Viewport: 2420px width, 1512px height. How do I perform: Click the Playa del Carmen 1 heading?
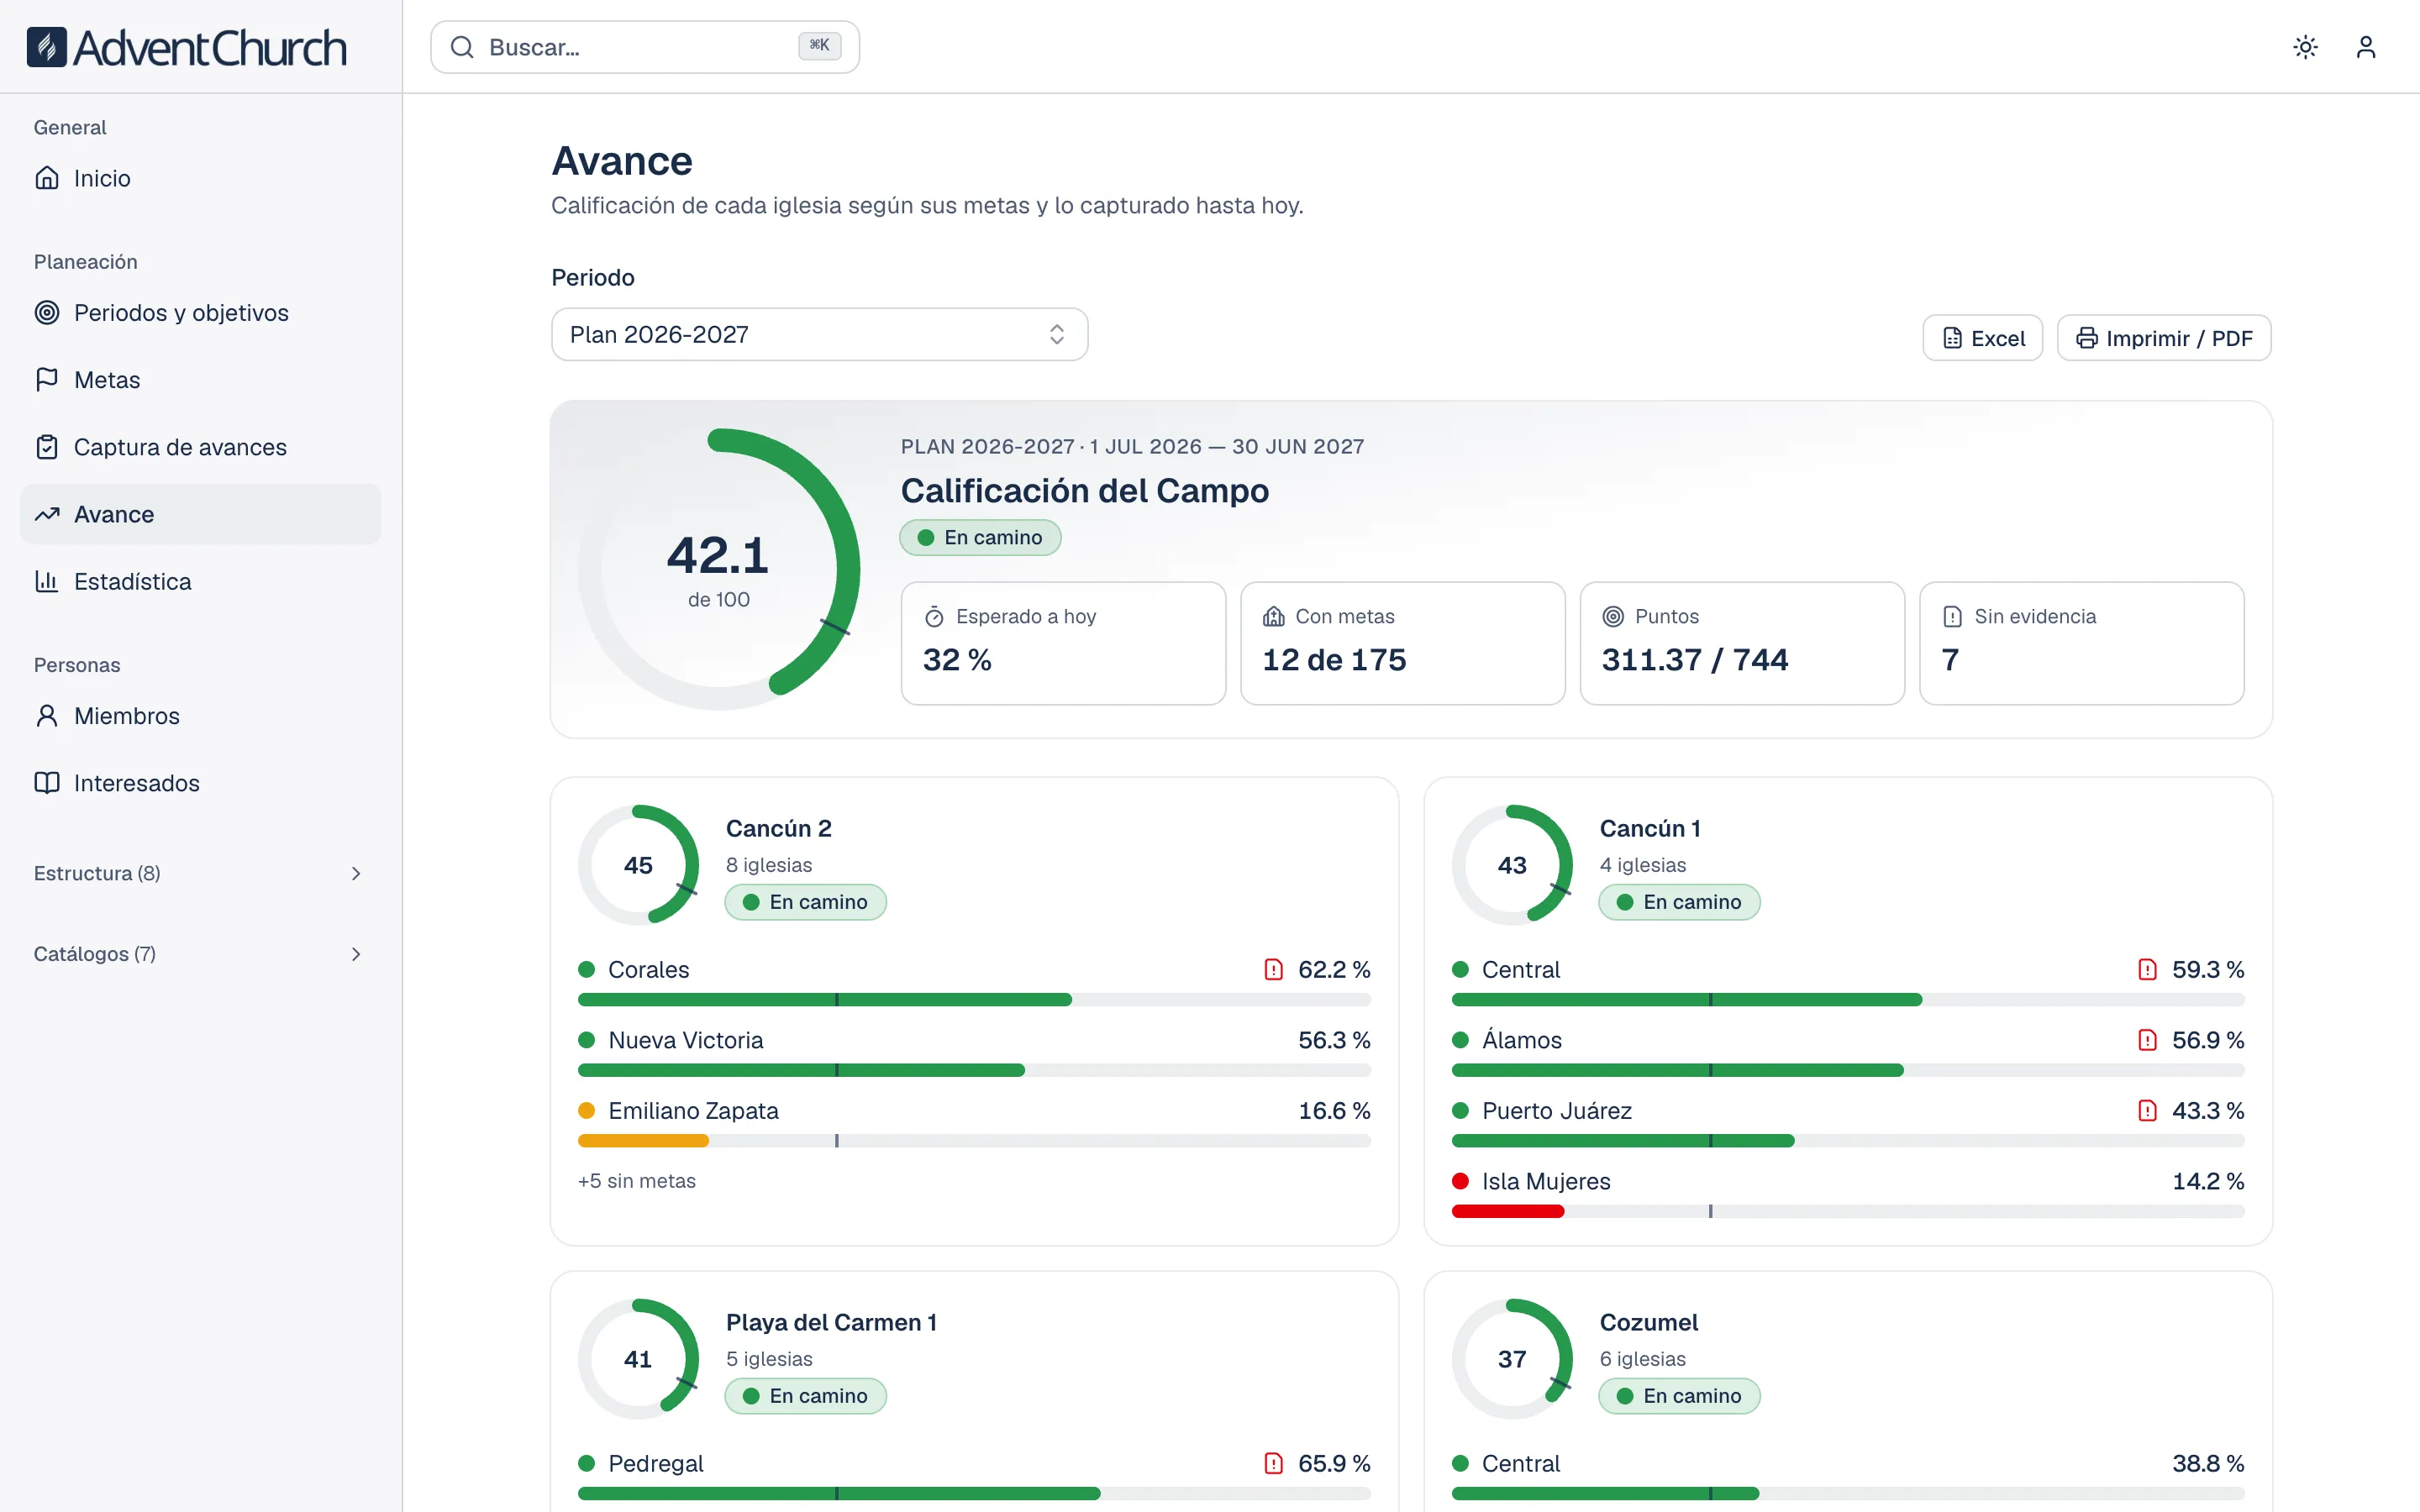point(831,1322)
